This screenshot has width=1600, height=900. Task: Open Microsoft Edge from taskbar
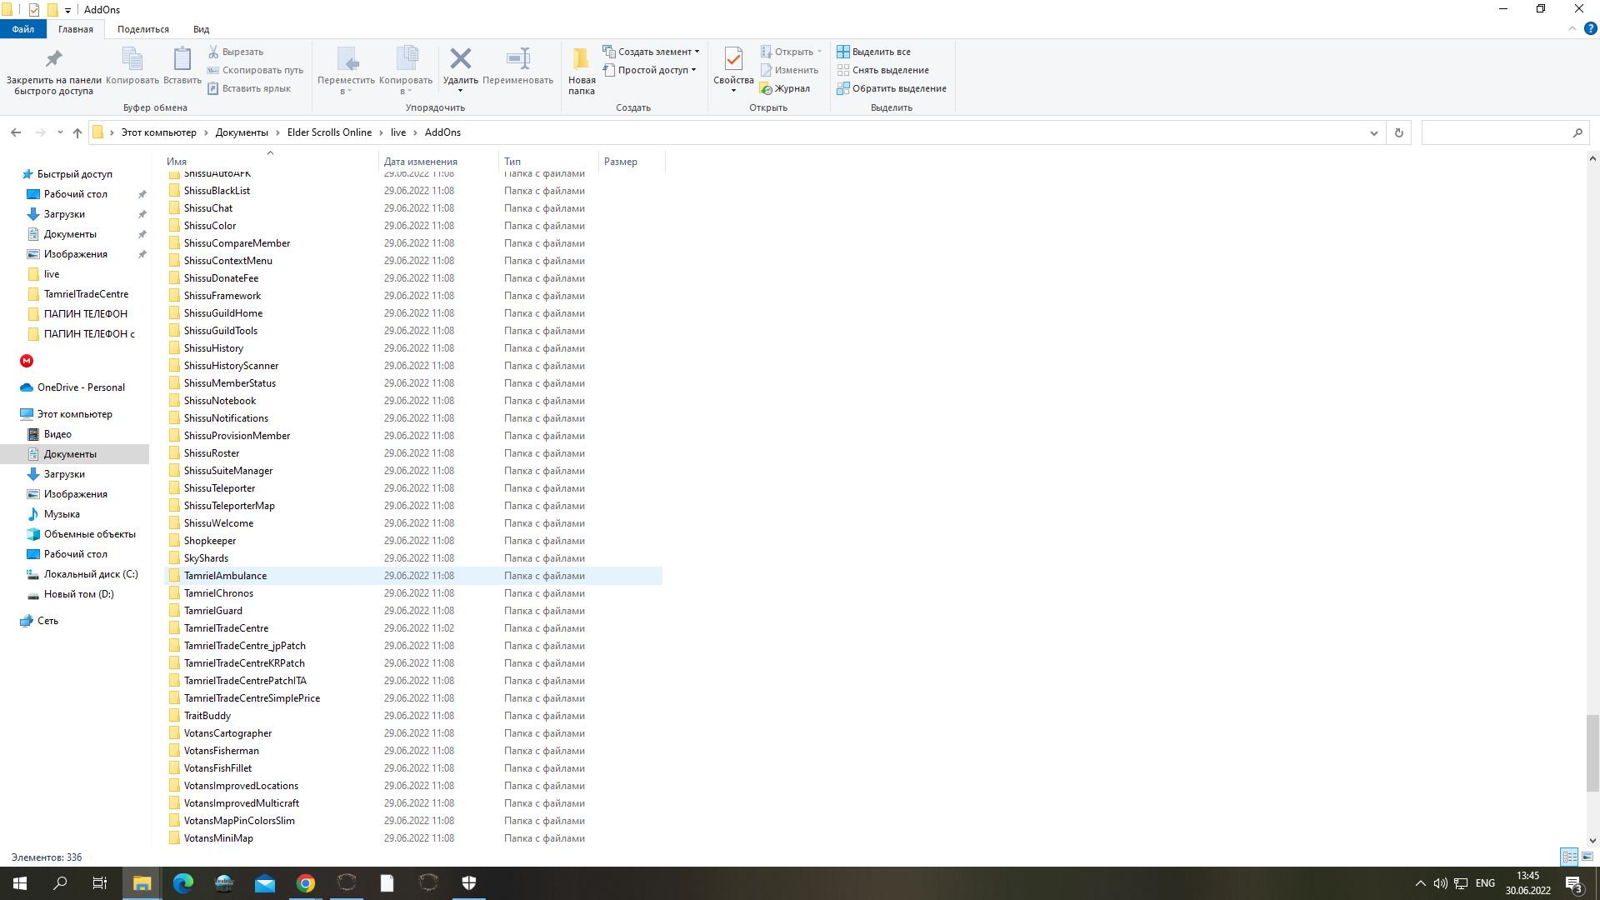[x=183, y=883]
